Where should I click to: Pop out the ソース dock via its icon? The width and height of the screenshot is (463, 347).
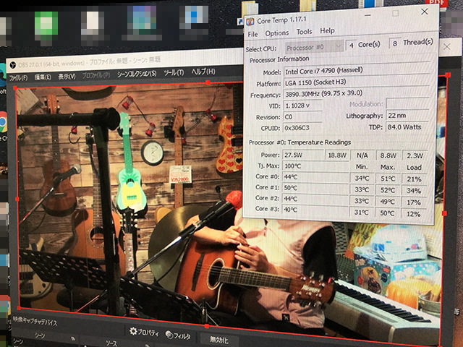147,345
